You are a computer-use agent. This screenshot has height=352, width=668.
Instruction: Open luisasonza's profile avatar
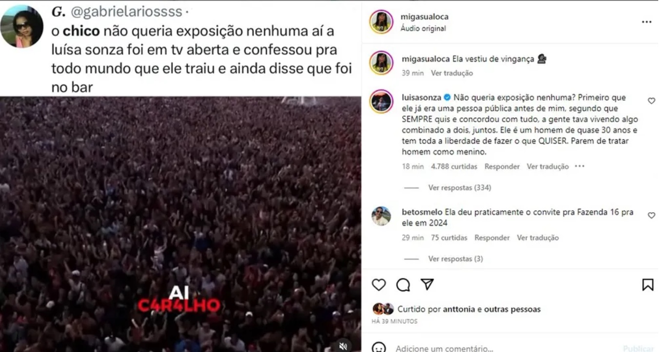(381, 101)
